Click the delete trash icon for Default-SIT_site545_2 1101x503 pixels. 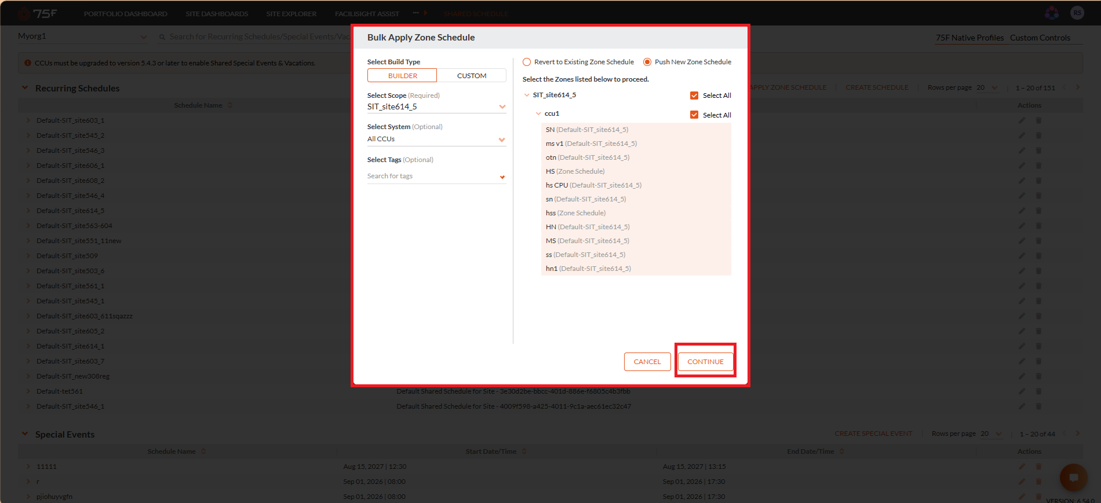1038,135
